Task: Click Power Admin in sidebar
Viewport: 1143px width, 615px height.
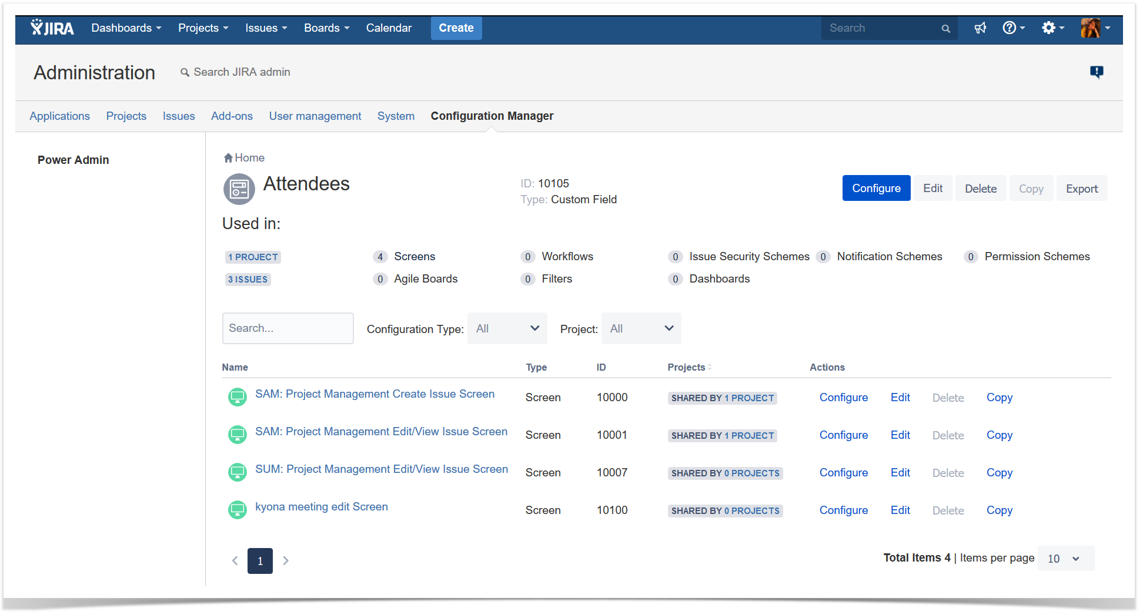Action: (73, 160)
